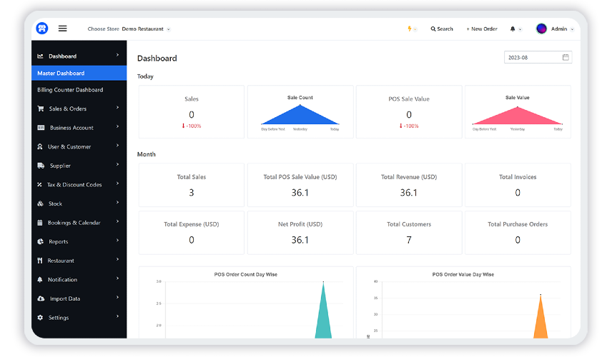
Task: Click the New Order button
Action: [482, 29]
